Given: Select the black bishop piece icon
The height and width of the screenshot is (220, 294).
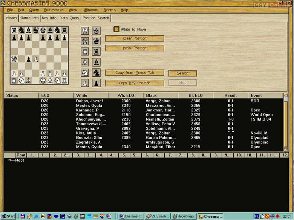Looking at the screenshot, I should tap(96, 62).
